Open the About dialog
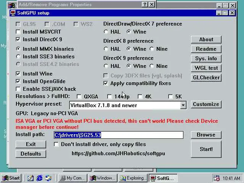This screenshot has height=183, width=244. click(206, 40)
